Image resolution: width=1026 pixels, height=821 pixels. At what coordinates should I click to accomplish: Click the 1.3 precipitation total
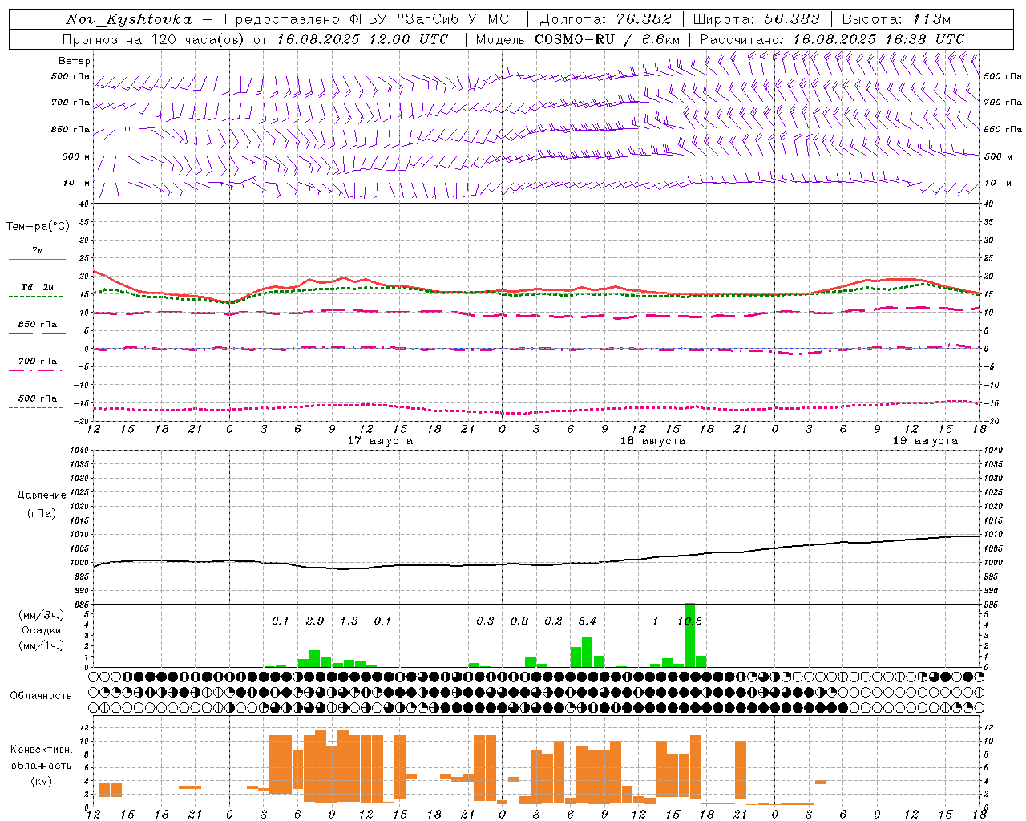click(x=349, y=621)
